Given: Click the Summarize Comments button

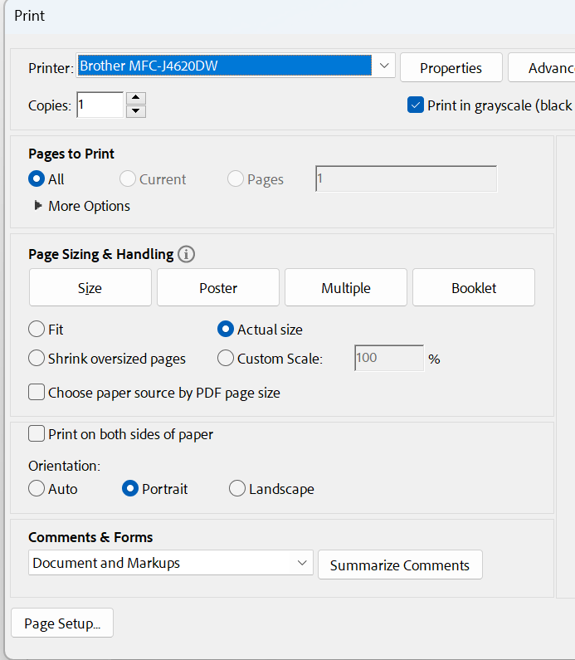Looking at the screenshot, I should pyautogui.click(x=400, y=565).
